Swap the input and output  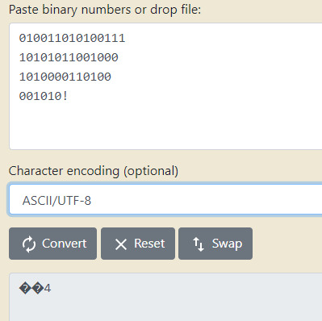click(215, 244)
